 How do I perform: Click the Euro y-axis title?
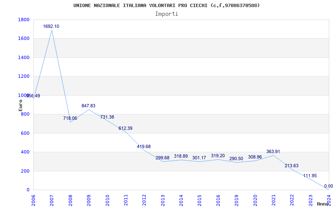20,105
